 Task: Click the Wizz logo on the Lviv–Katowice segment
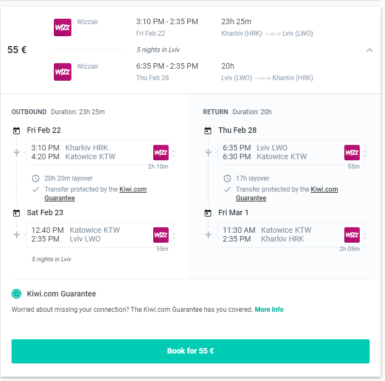click(x=352, y=153)
